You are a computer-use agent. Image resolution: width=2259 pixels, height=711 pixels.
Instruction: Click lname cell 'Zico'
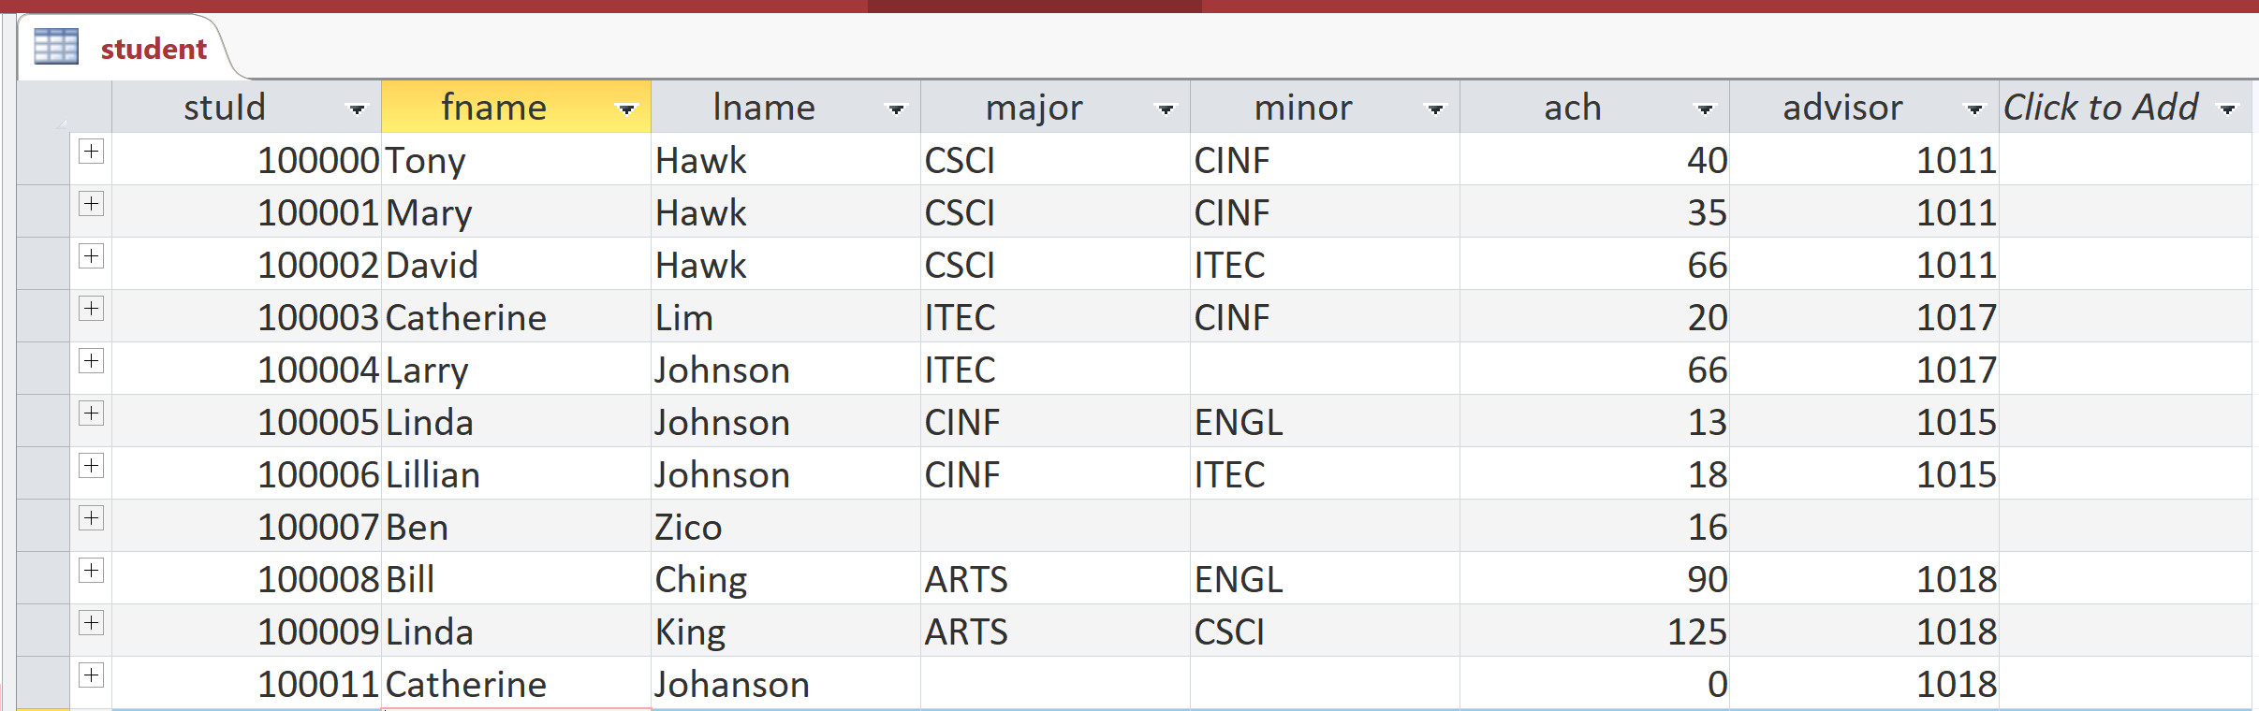coord(785,526)
